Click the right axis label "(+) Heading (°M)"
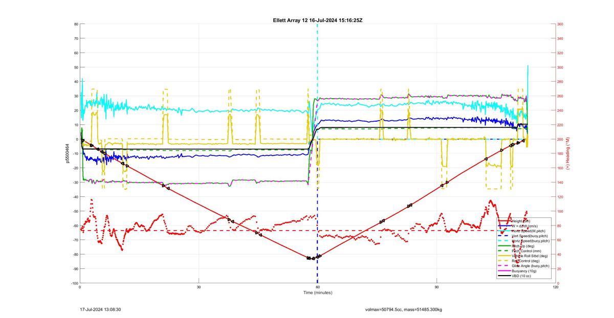 568,153
